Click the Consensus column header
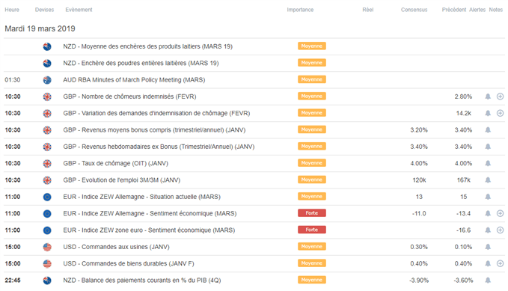 point(414,10)
